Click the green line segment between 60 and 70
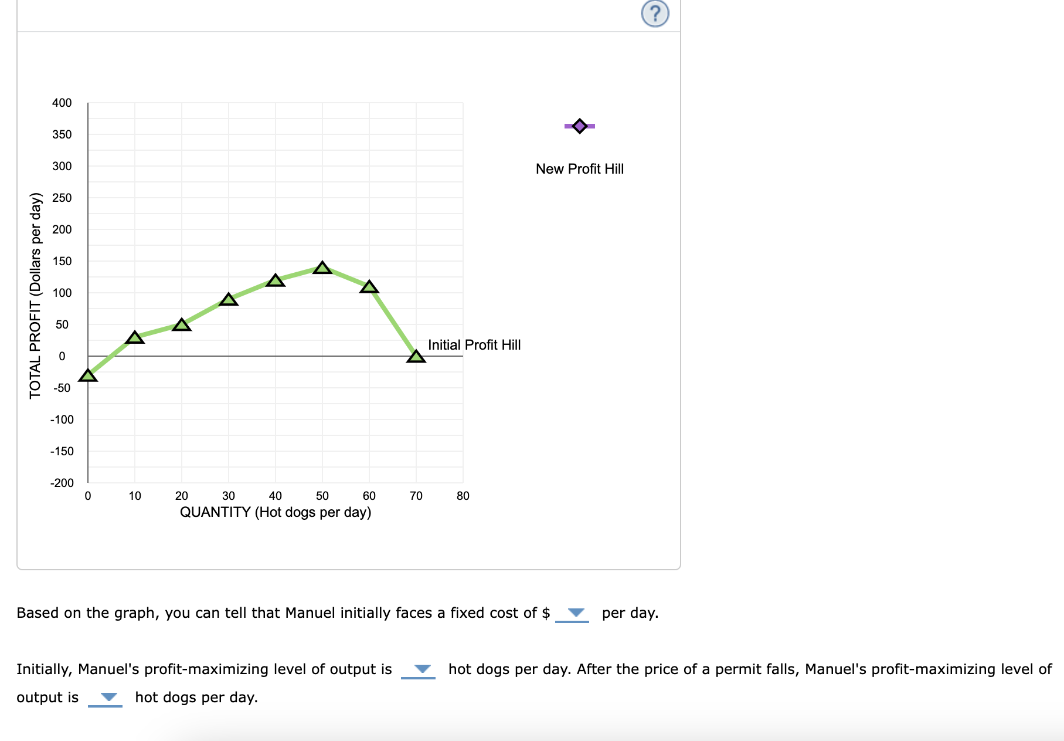 393,322
